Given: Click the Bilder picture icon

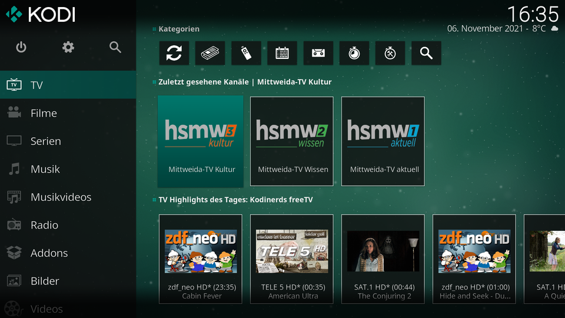Looking at the screenshot, I should coord(14,281).
